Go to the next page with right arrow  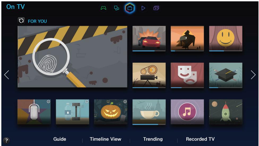tap(253, 75)
